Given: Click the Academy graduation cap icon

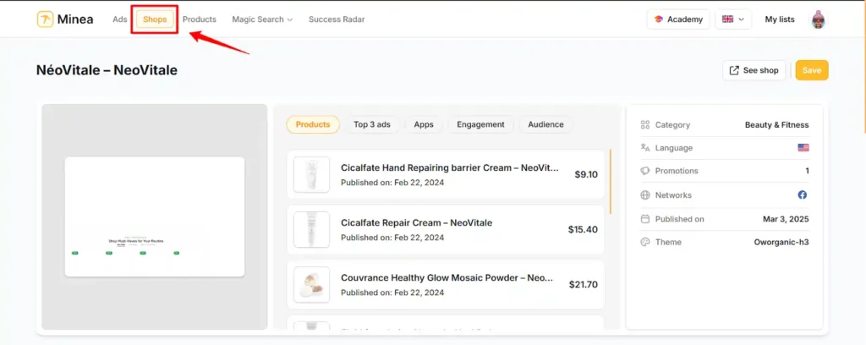Looking at the screenshot, I should pos(658,19).
